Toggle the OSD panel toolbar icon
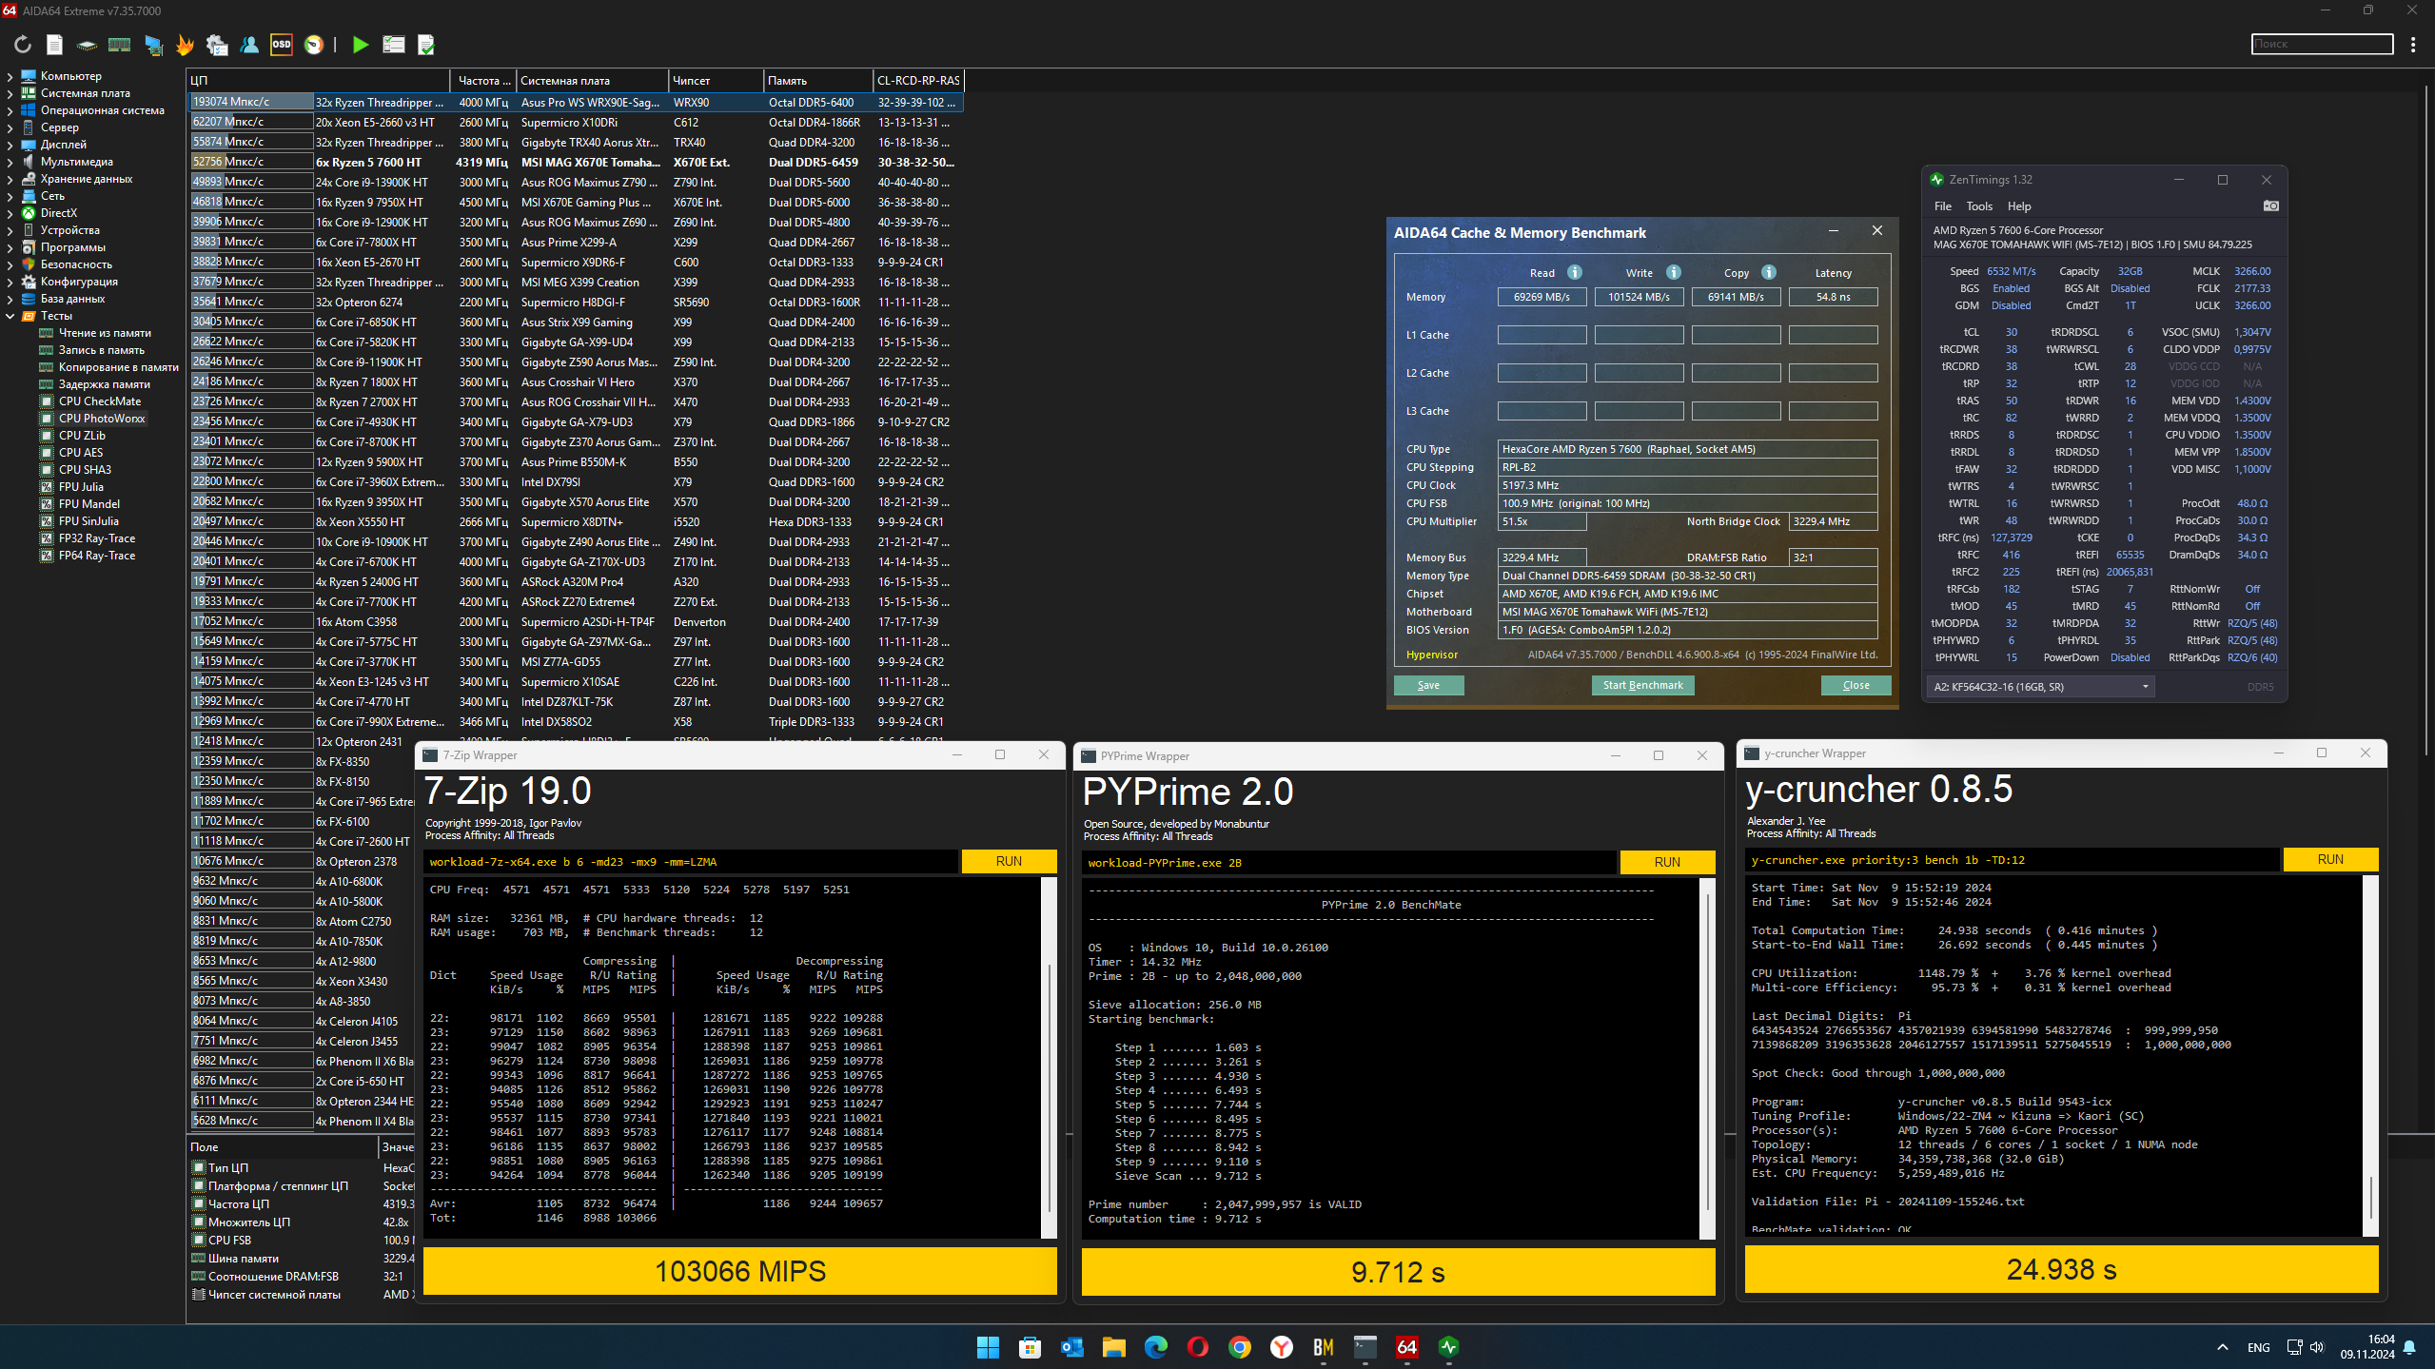This screenshot has width=2435, height=1369. pyautogui.click(x=282, y=44)
